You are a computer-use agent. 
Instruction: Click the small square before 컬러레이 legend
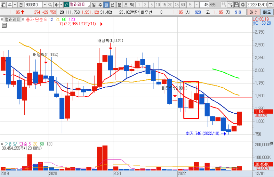tap(2, 20)
